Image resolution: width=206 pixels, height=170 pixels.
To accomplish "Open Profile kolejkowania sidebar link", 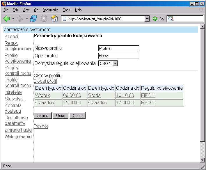I will pyautogui.click(x=18, y=58).
